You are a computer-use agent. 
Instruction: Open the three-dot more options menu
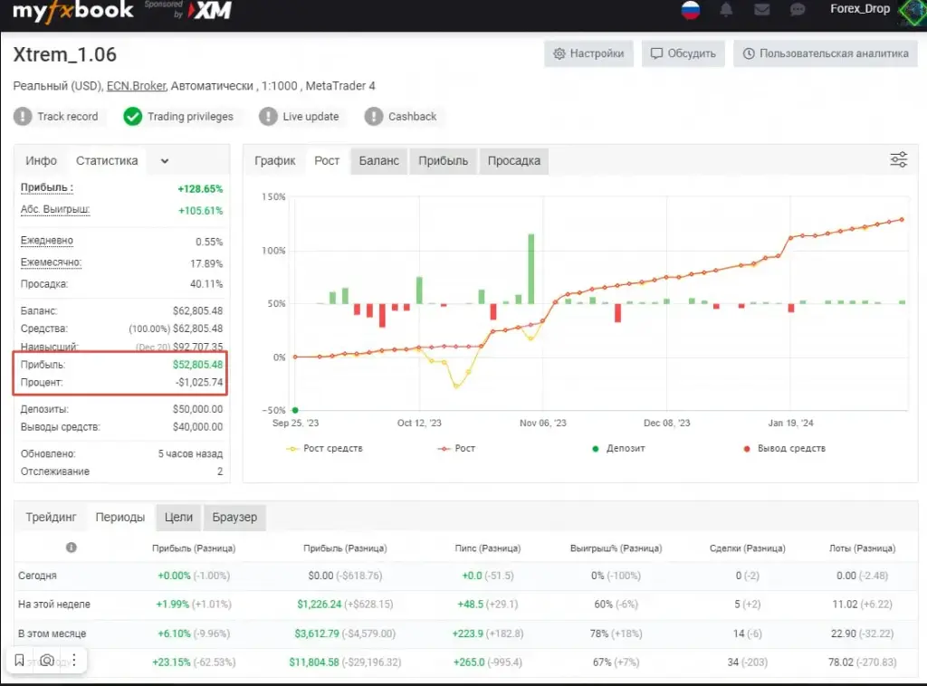point(74,660)
